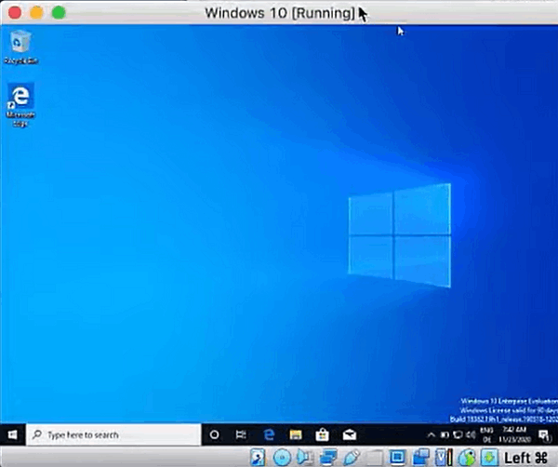Viewport: 558px width, 467px height.
Task: Open the Mail app from the taskbar
Action: coord(349,434)
